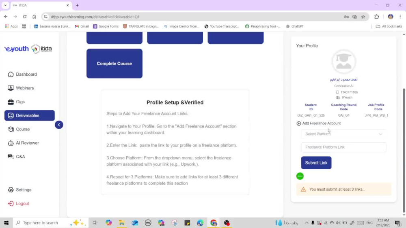
Task: Open Webinars in the sidebar
Action: click(x=25, y=88)
